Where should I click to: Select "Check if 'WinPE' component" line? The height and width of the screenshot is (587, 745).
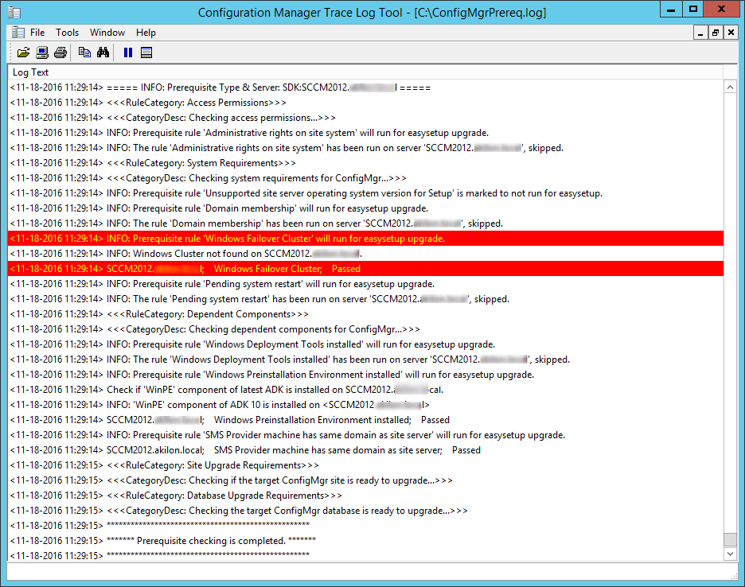coord(365,390)
